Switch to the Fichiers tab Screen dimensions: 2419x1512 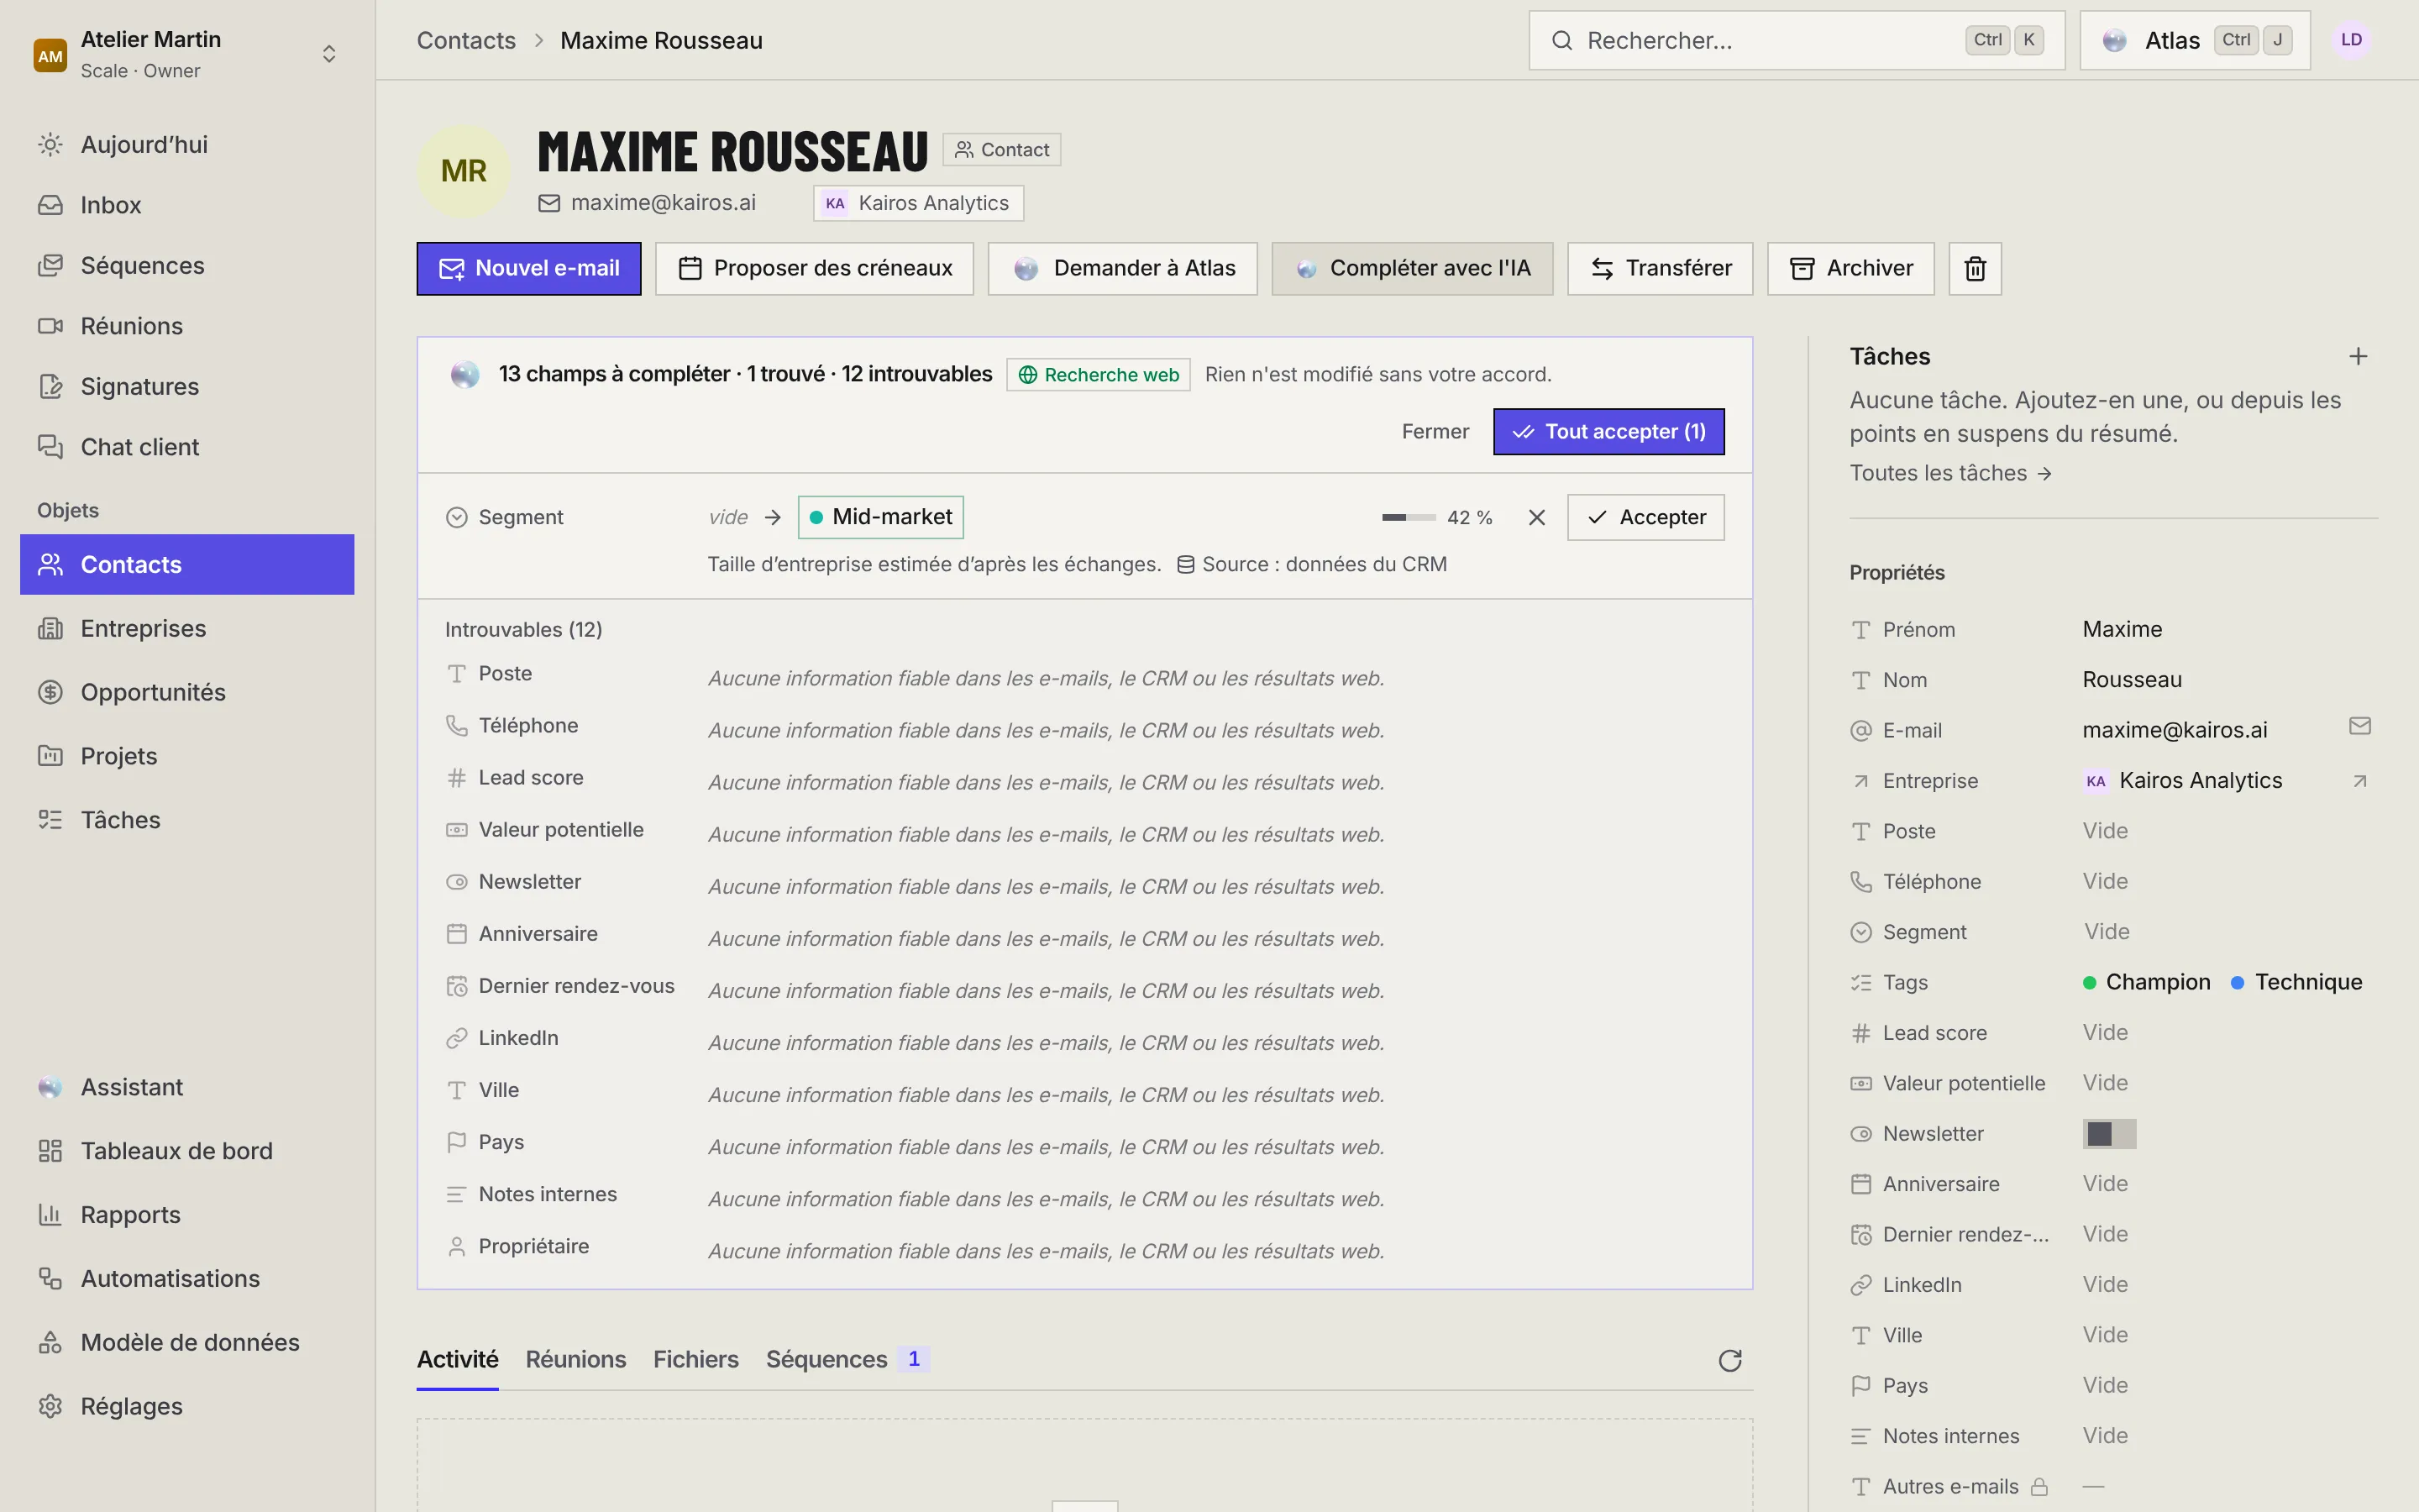pos(695,1359)
